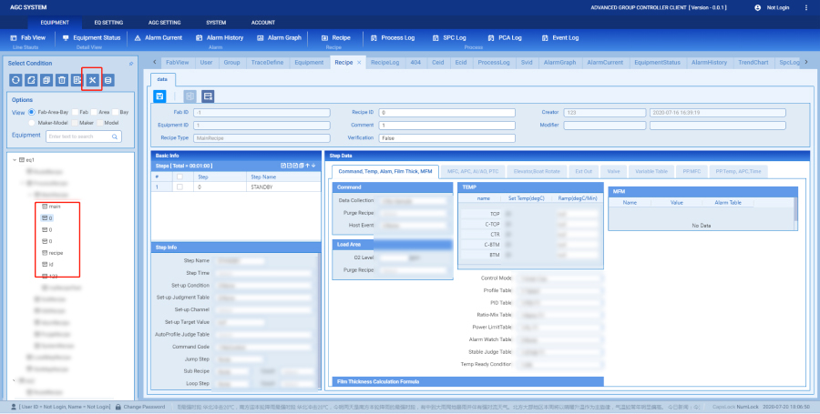Image resolution: width=820 pixels, height=414 pixels.
Task: Click the X tool icon in Select Condition
Action: [92, 81]
